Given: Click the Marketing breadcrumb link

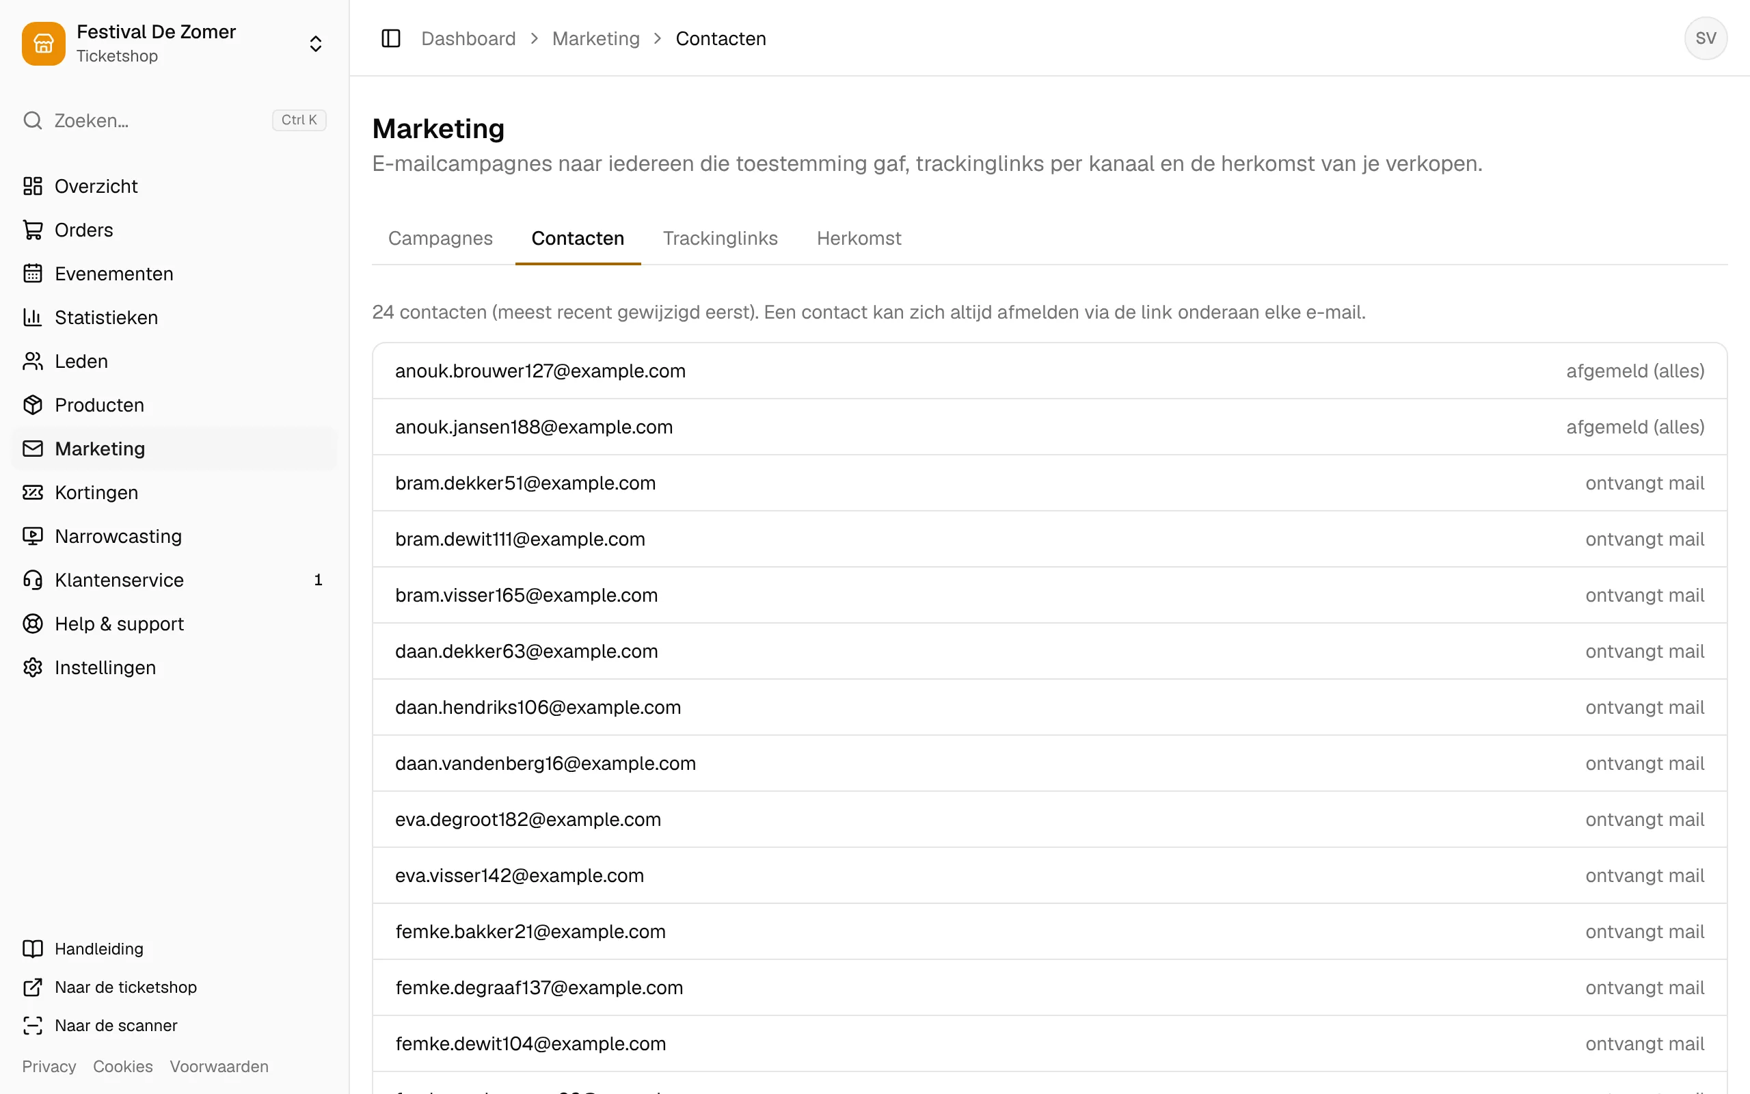Looking at the screenshot, I should [x=596, y=38].
